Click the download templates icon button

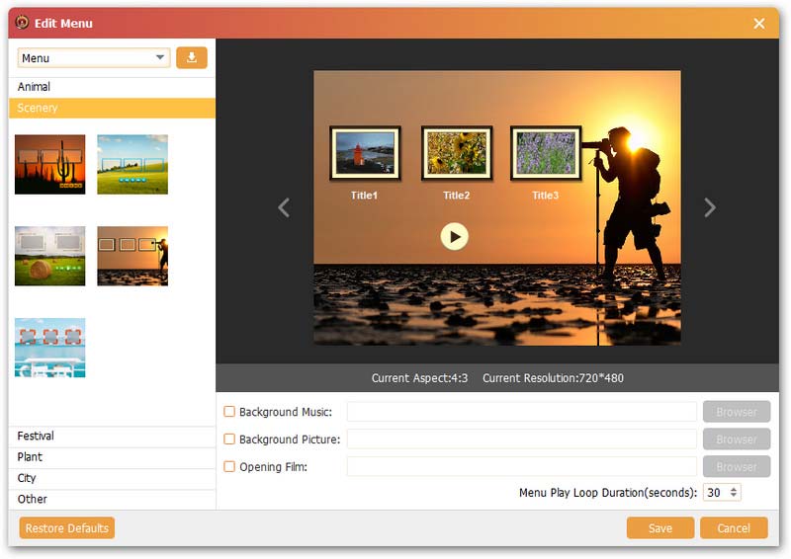[192, 58]
